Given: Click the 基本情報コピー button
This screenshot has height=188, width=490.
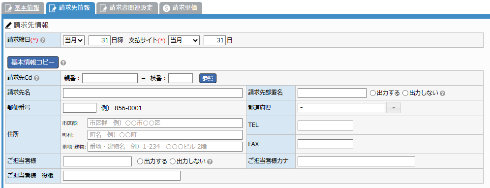Looking at the screenshot, I should [33, 62].
